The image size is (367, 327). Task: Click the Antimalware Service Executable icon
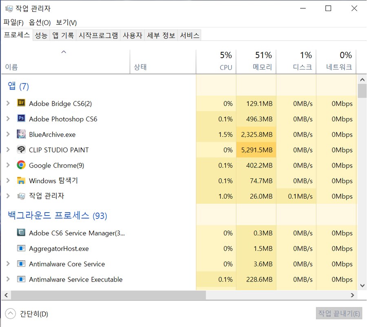[x=21, y=279]
